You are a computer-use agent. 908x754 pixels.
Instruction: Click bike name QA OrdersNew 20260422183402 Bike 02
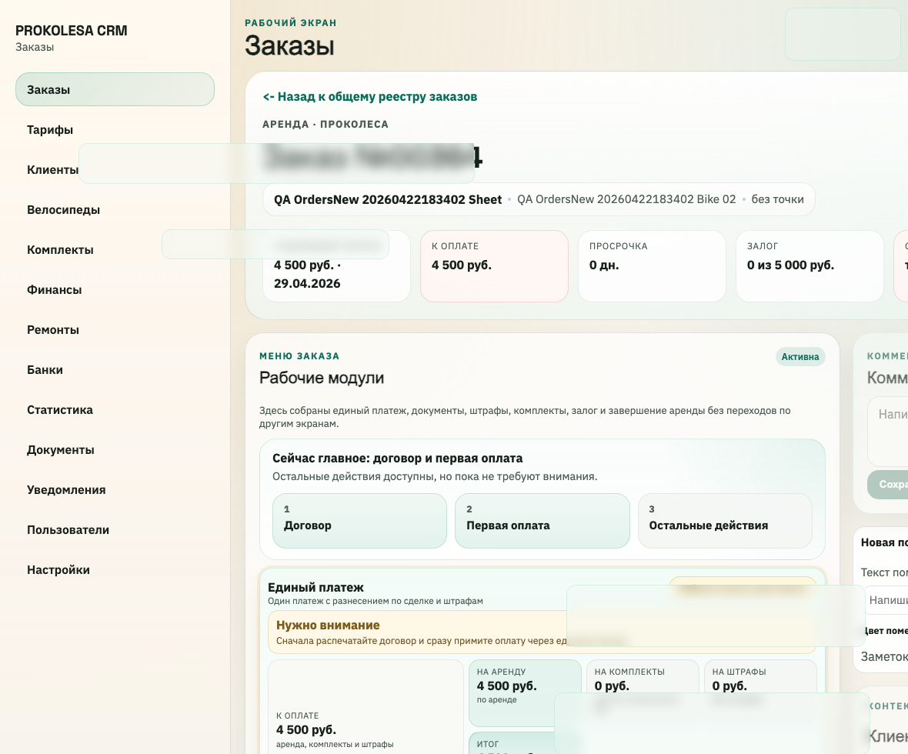[x=626, y=199]
